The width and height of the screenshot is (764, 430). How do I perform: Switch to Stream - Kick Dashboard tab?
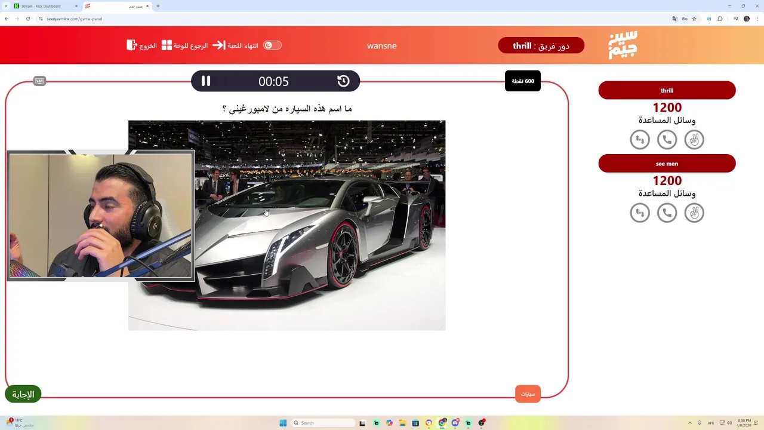[47, 6]
